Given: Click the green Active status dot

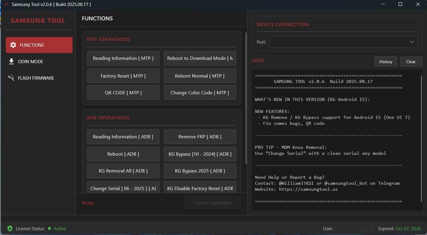Looking at the screenshot, I should pyautogui.click(x=49, y=228).
